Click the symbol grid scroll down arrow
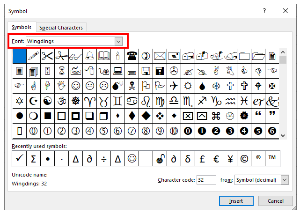 283,135
